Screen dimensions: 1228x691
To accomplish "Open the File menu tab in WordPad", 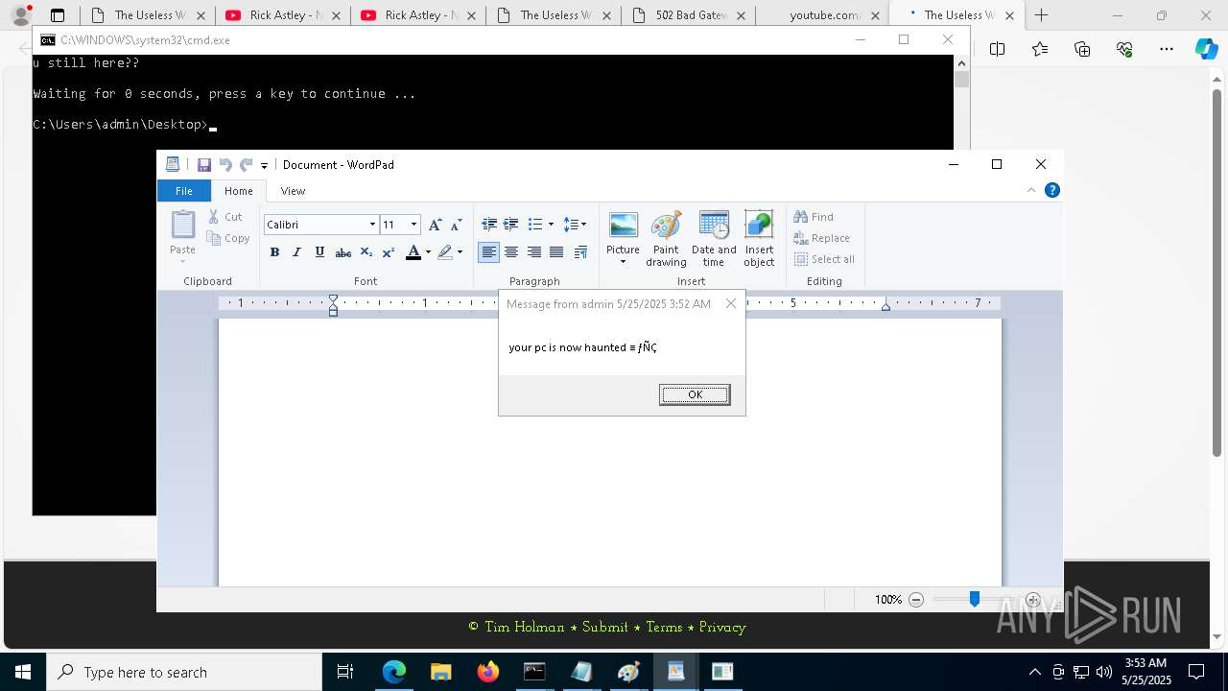I will click(183, 190).
